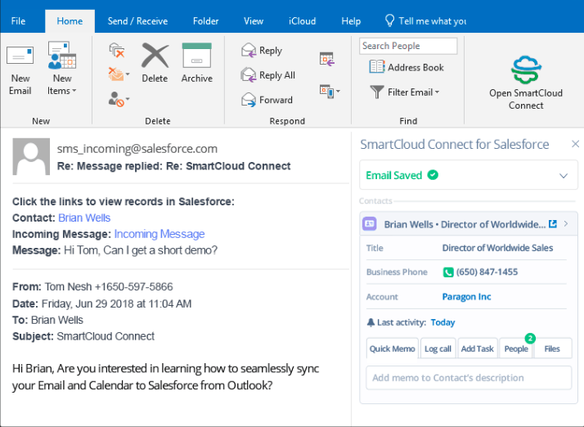Open the Paragon Inc account link
Screen dimensions: 584x427
click(467, 297)
